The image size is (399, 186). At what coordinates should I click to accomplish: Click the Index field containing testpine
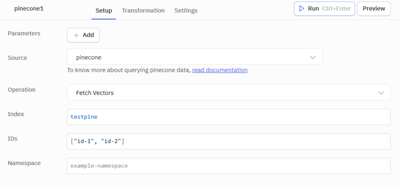click(x=229, y=117)
